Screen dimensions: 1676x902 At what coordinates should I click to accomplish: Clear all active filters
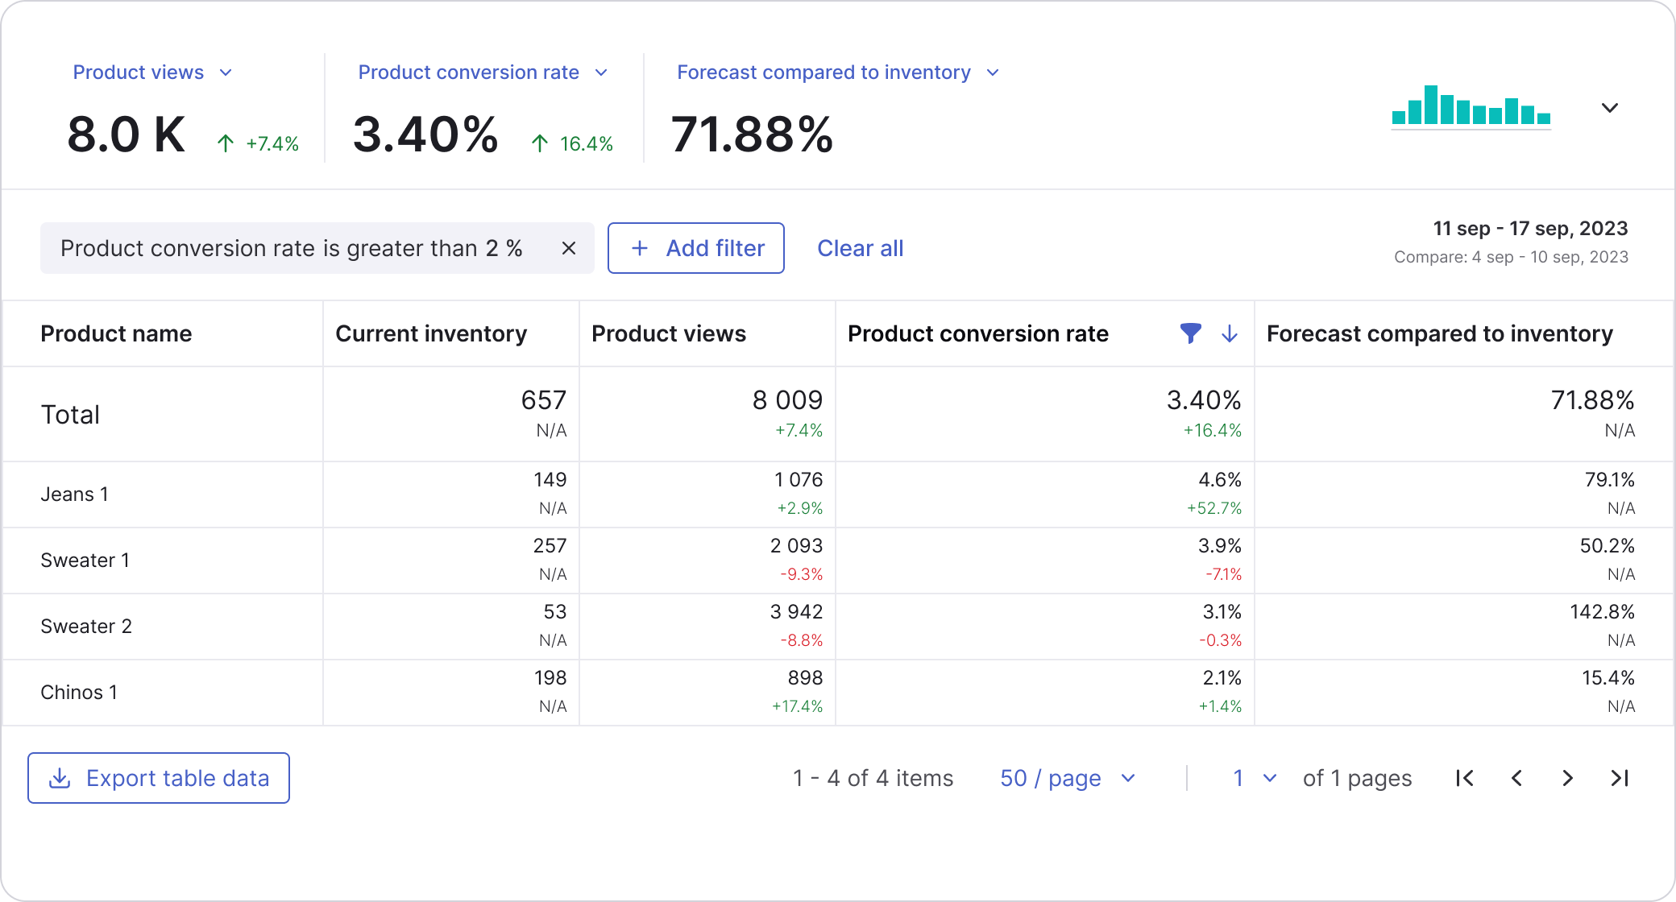click(x=860, y=248)
